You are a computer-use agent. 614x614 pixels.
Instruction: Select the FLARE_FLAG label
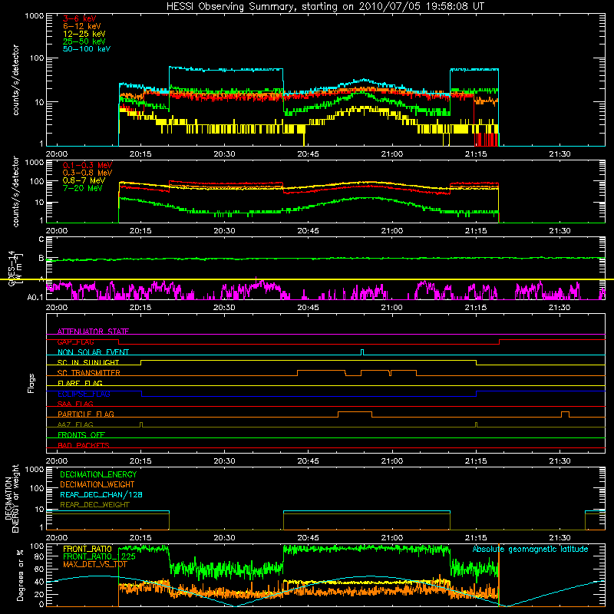(80, 383)
